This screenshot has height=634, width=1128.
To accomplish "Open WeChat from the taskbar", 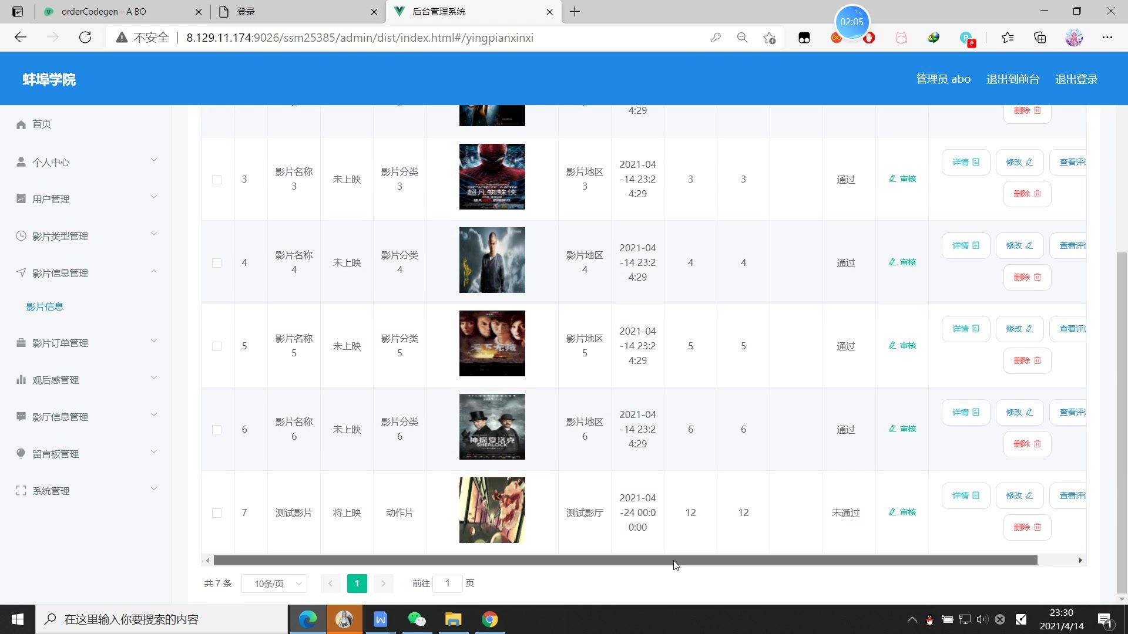I will pos(417,619).
